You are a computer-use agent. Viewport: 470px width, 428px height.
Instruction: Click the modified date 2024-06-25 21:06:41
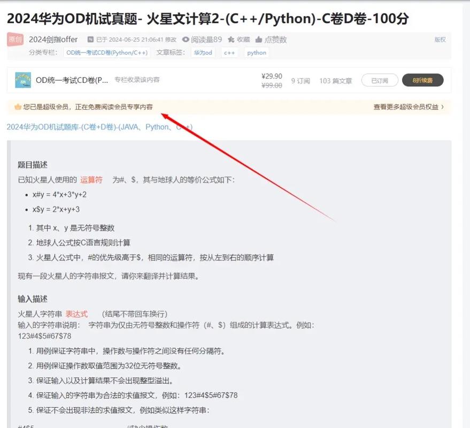tap(136, 40)
